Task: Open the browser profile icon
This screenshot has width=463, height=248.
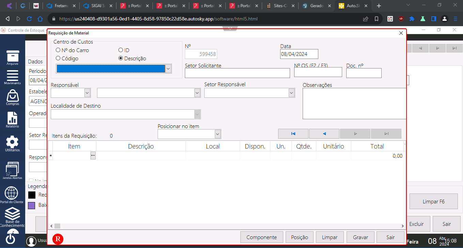Action: pyautogui.click(x=444, y=19)
